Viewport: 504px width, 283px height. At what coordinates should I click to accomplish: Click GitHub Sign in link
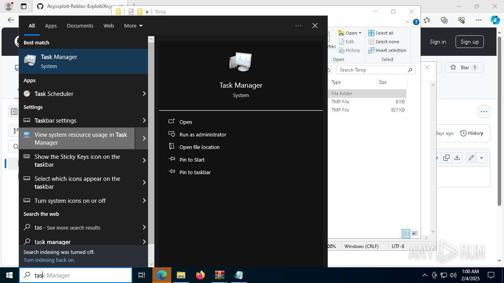[x=438, y=42]
